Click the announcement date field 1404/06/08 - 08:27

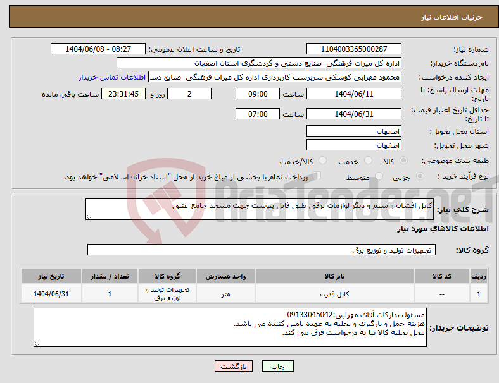click(x=98, y=49)
